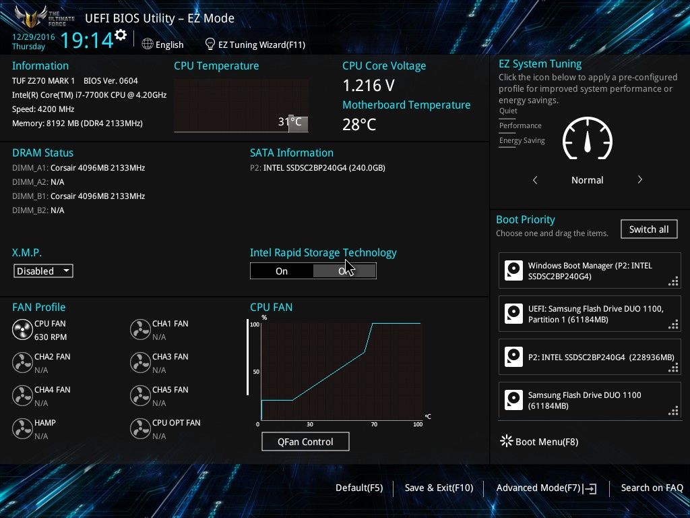Click the CPU OPT FAN icon

tap(140, 428)
